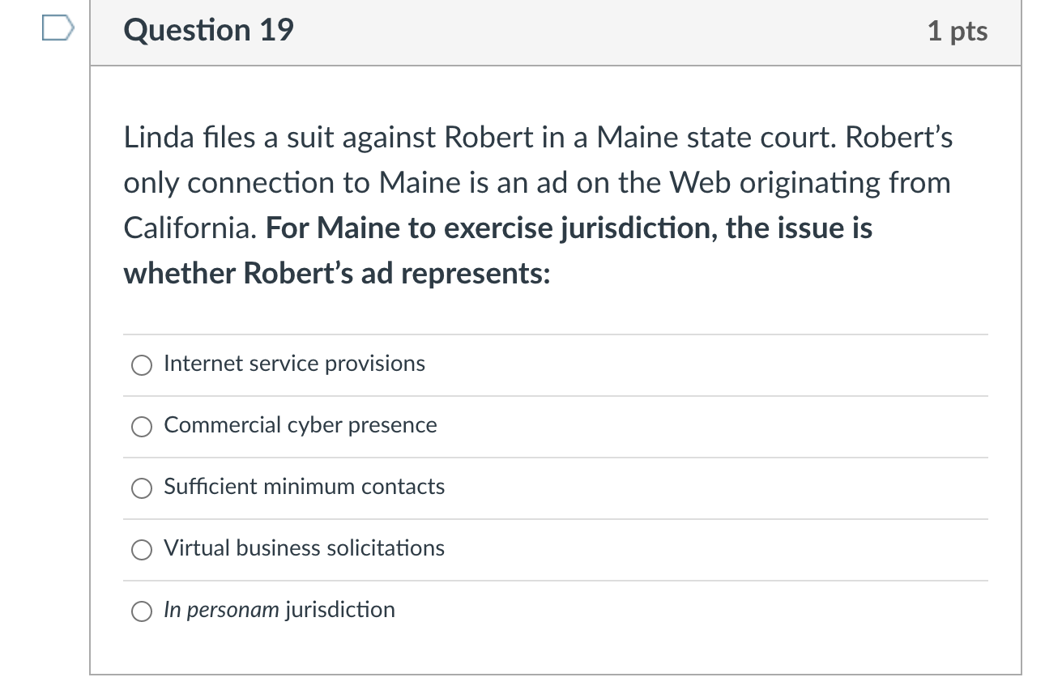This screenshot has height=690, width=1045.
Task: Select the Virtual business solicitations radio button
Action: tap(141, 550)
